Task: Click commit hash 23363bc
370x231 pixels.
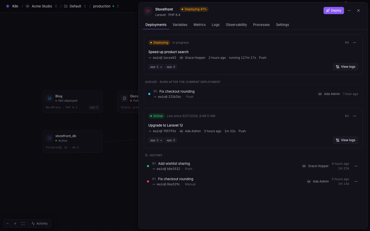Action: 175,97
